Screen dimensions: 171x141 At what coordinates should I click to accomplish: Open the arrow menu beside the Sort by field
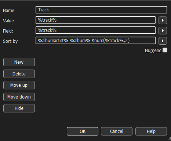tap(163, 41)
